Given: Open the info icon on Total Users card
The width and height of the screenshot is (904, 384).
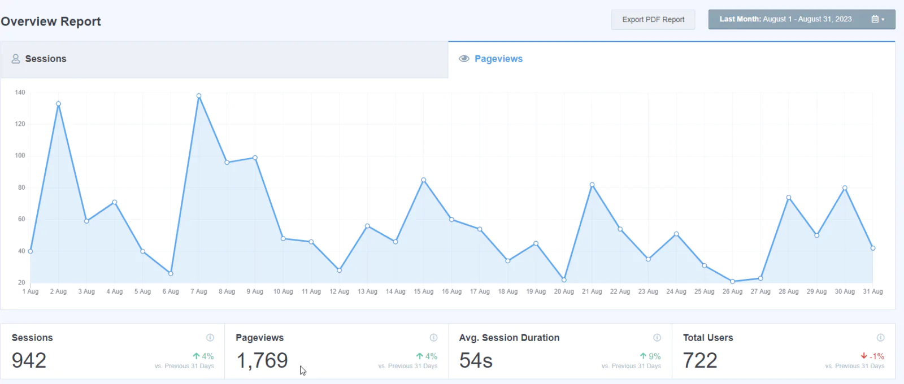Looking at the screenshot, I should [x=880, y=338].
